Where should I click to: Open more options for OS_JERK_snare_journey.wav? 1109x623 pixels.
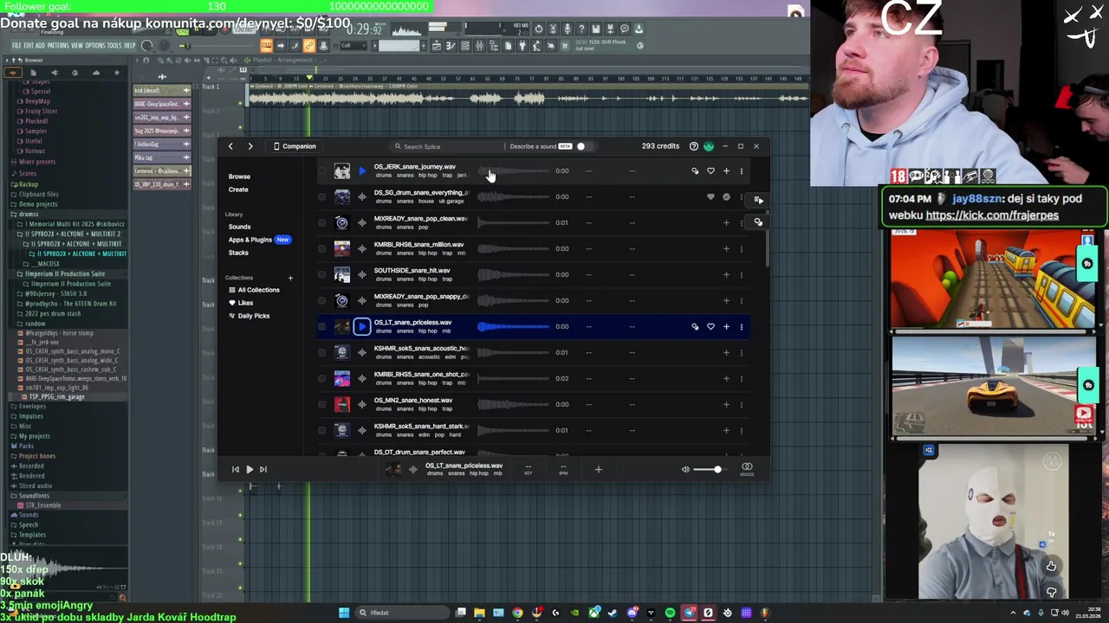click(x=741, y=170)
